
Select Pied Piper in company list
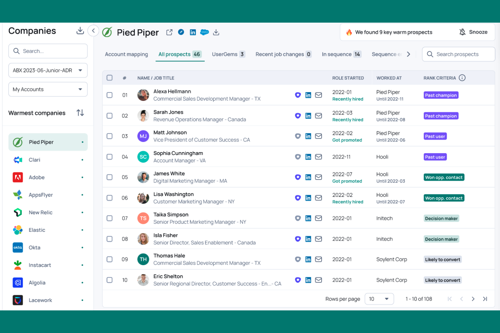pos(48,142)
